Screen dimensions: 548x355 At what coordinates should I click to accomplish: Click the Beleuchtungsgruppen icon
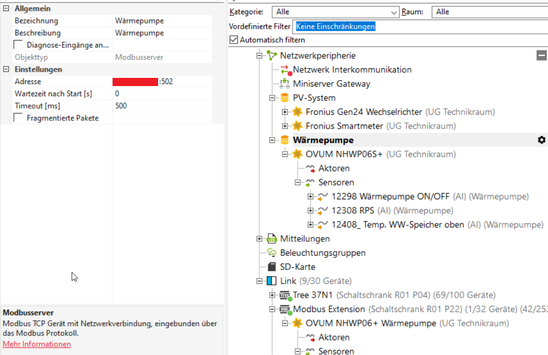[272, 253]
